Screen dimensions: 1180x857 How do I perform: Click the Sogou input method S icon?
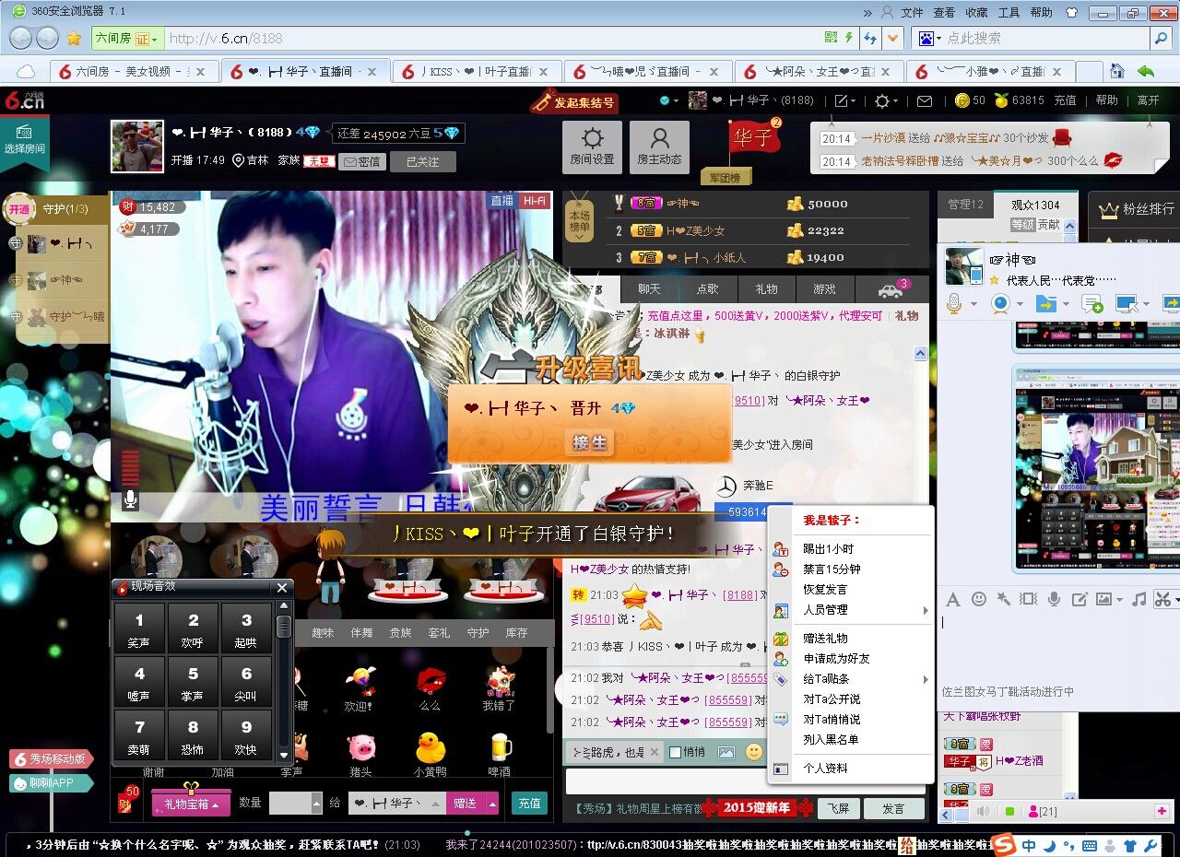1004,844
